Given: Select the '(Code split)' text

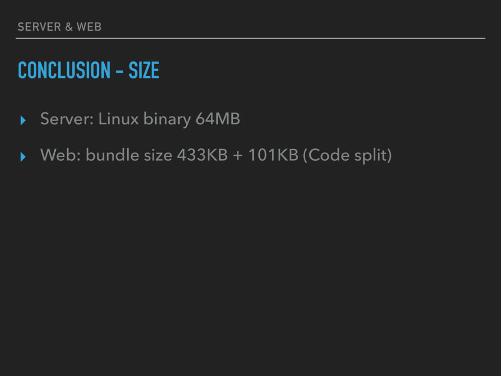Looking at the screenshot, I should (347, 155).
